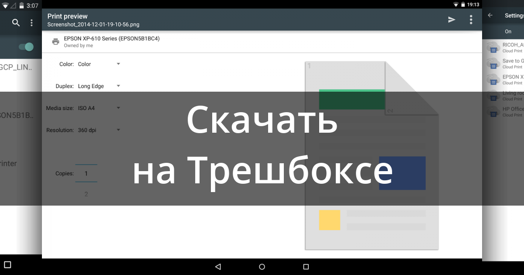Tap the Screenshot_2014-12-01-19-10-56.png file name

click(93, 25)
